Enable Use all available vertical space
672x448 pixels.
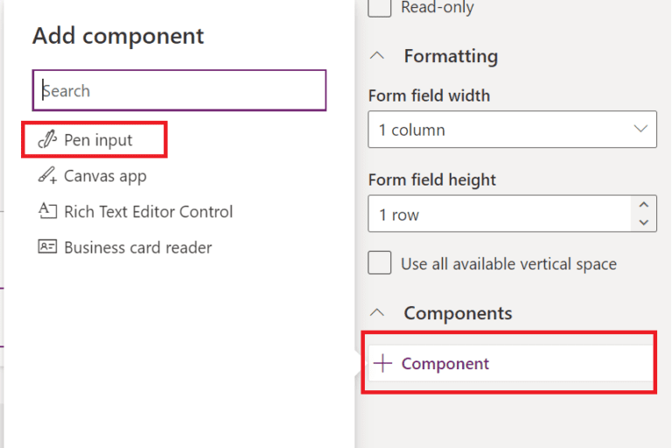click(380, 263)
